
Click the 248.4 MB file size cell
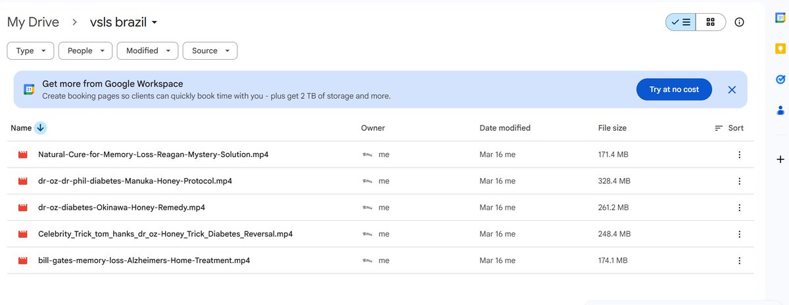[614, 234]
